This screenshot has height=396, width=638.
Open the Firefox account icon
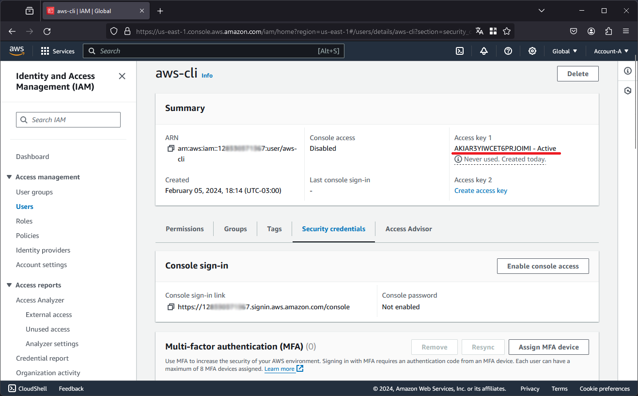[591, 31]
